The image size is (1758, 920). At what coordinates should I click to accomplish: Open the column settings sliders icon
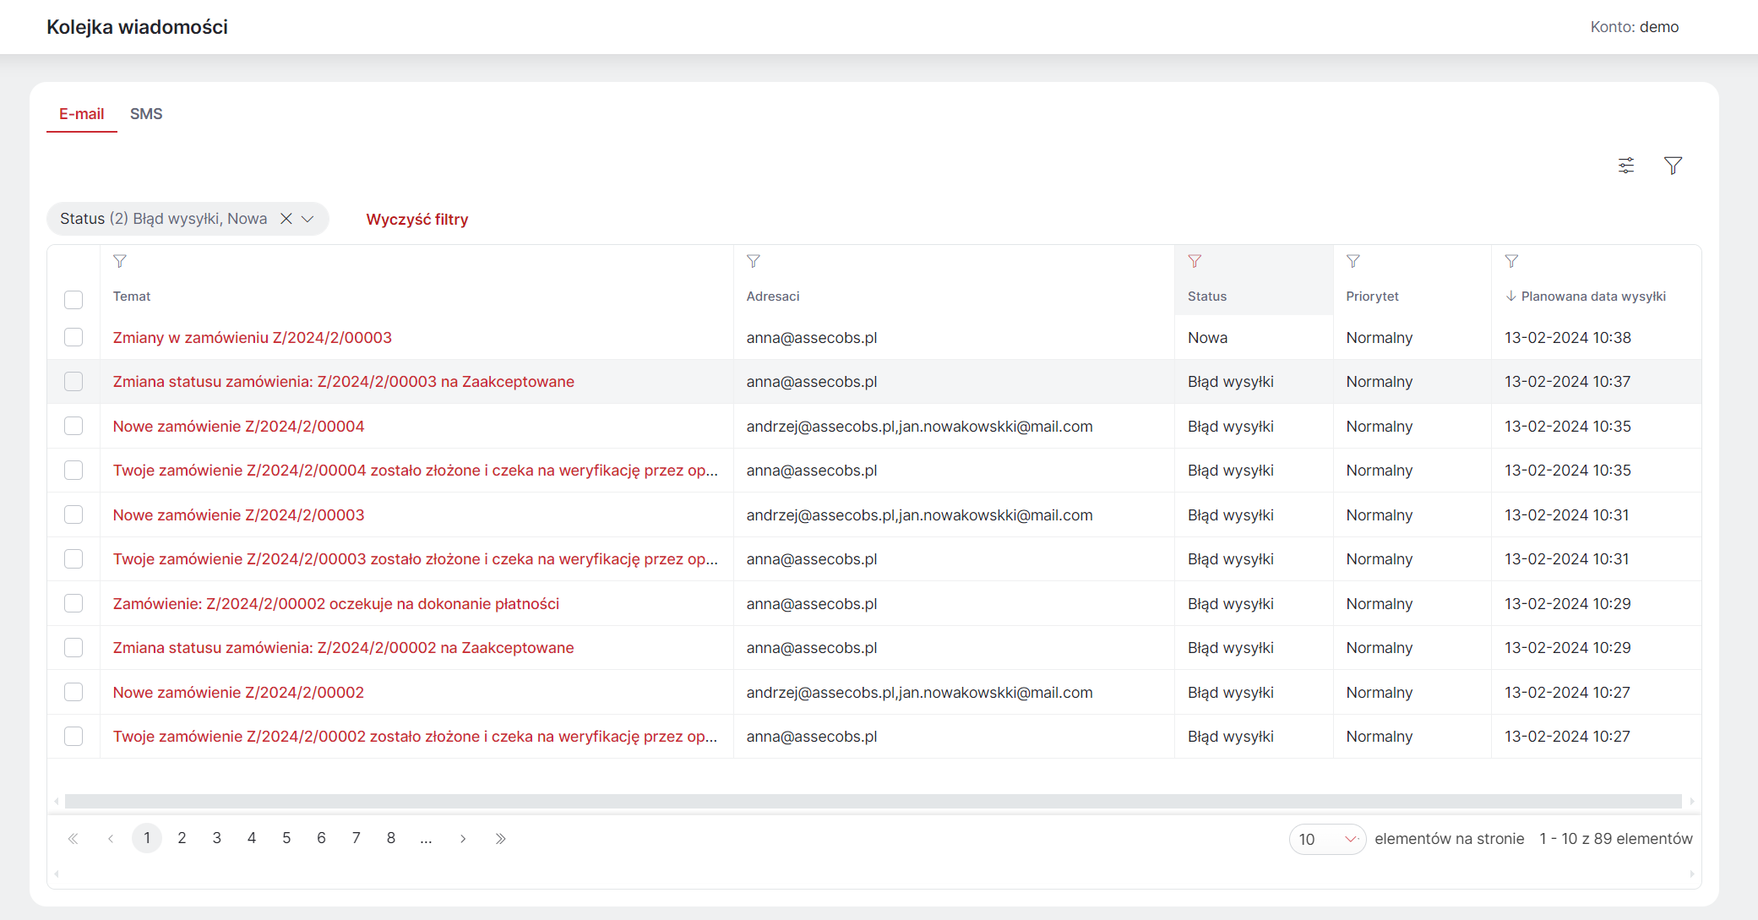1626,166
